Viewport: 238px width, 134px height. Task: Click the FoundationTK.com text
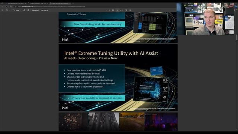[x=76, y=15]
